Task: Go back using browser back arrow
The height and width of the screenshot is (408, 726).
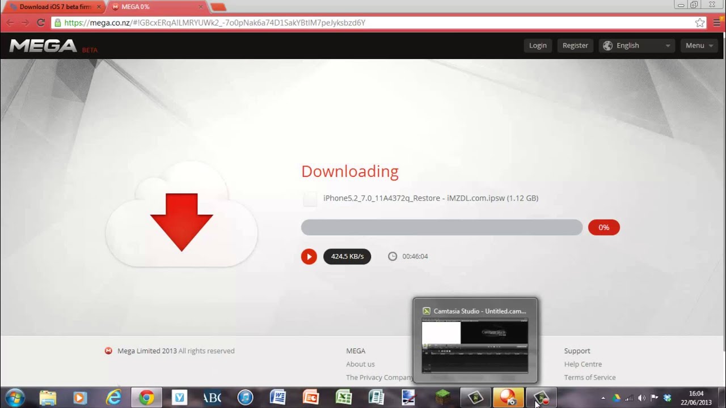Action: (x=10, y=23)
